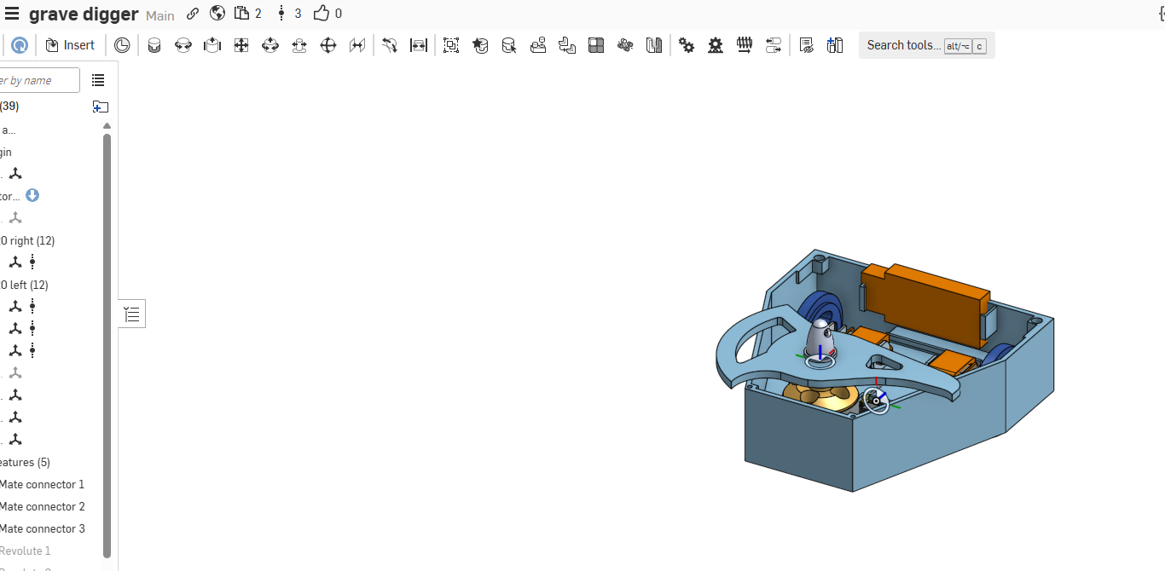Click the Insert button

[x=70, y=45]
